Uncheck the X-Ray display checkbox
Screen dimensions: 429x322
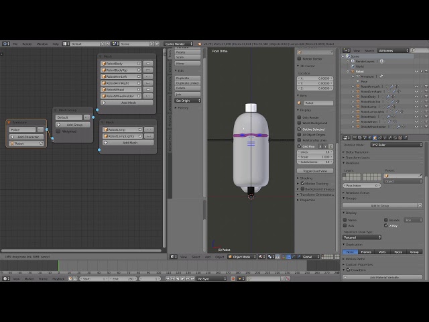(386, 225)
